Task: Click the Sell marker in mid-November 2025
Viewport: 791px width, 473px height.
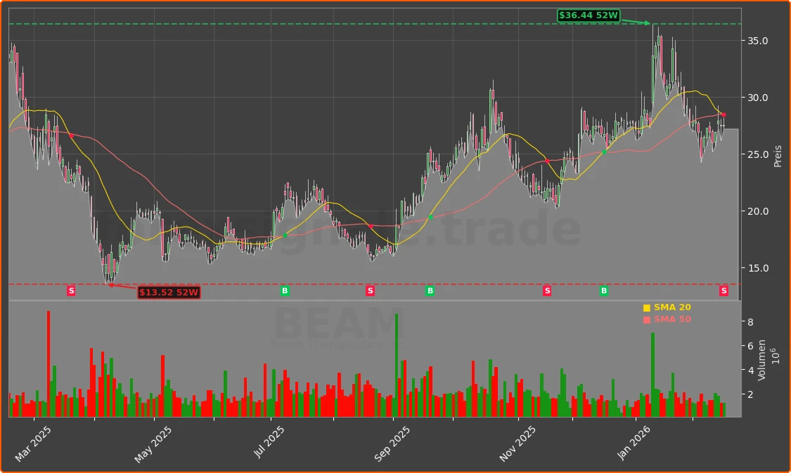Action: 547,291
